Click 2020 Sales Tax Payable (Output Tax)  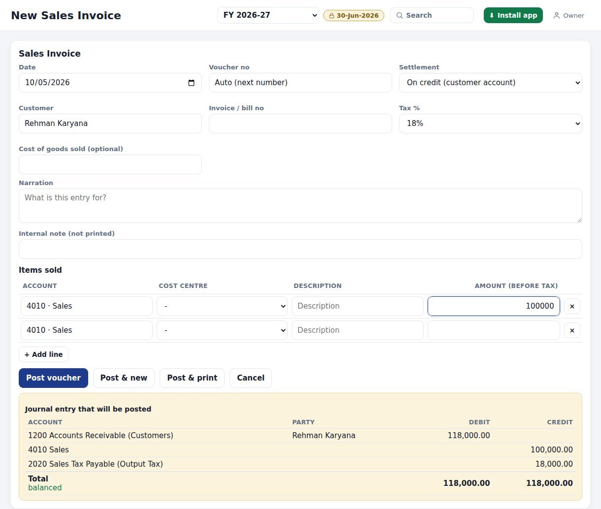[96, 464]
